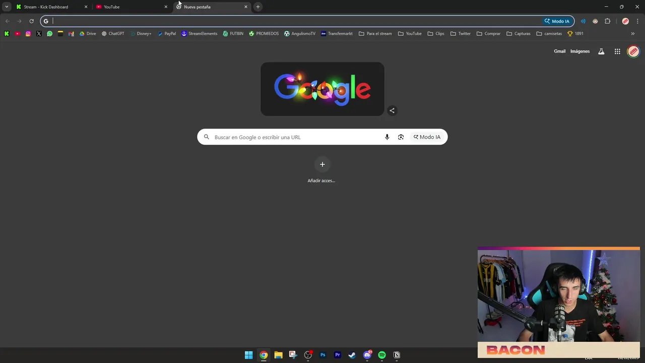Expand the Twitter bookmark folder
This screenshot has width=645, height=363.
461,34
